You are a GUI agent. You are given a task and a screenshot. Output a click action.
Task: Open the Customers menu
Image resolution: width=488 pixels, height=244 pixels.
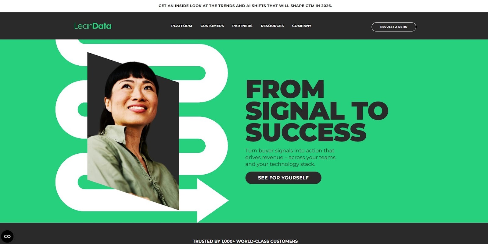pos(212,26)
